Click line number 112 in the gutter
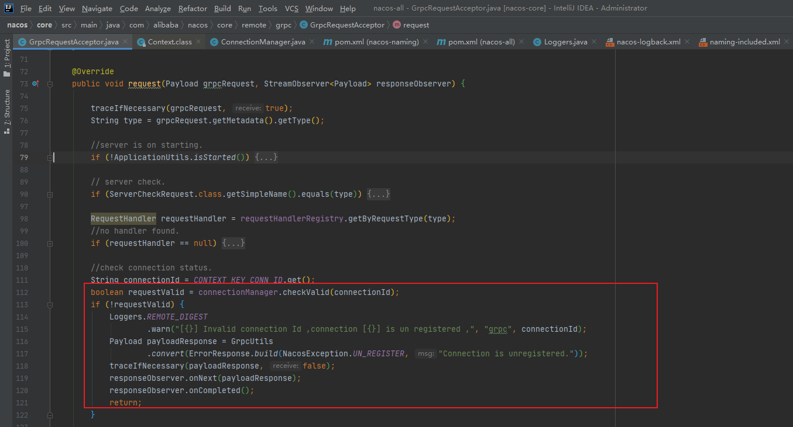 coord(22,293)
